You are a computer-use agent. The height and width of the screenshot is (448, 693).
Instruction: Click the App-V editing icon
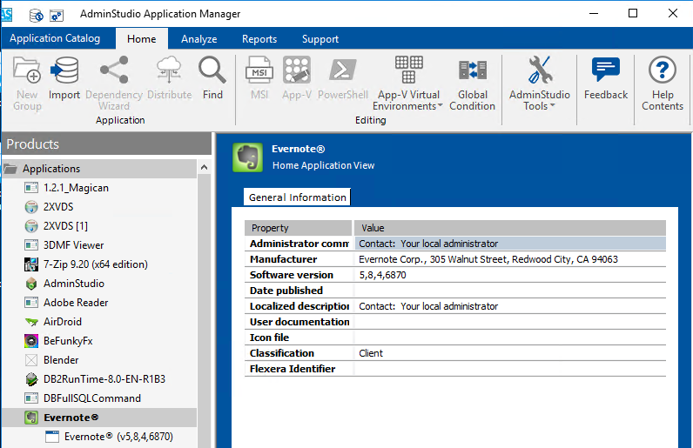point(297,70)
